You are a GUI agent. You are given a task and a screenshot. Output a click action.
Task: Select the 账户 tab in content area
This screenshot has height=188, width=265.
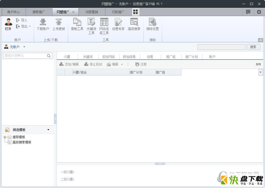point(212,57)
